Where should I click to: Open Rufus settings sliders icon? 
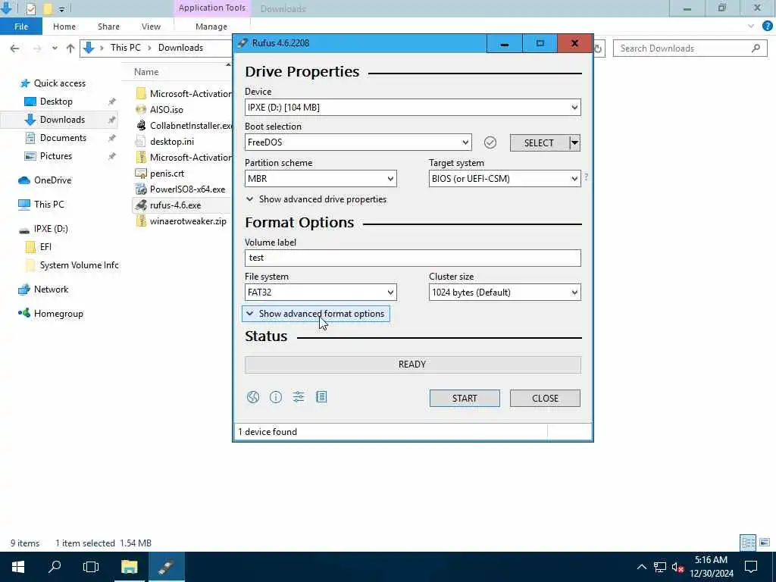click(299, 397)
